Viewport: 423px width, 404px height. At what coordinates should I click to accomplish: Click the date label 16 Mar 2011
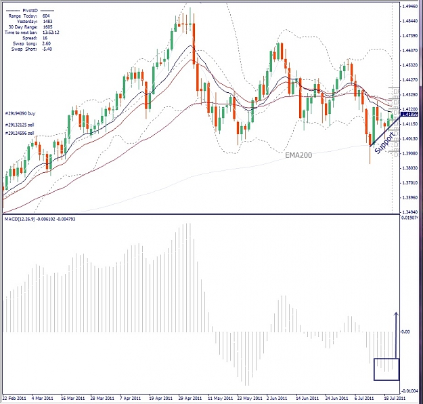[72, 399]
